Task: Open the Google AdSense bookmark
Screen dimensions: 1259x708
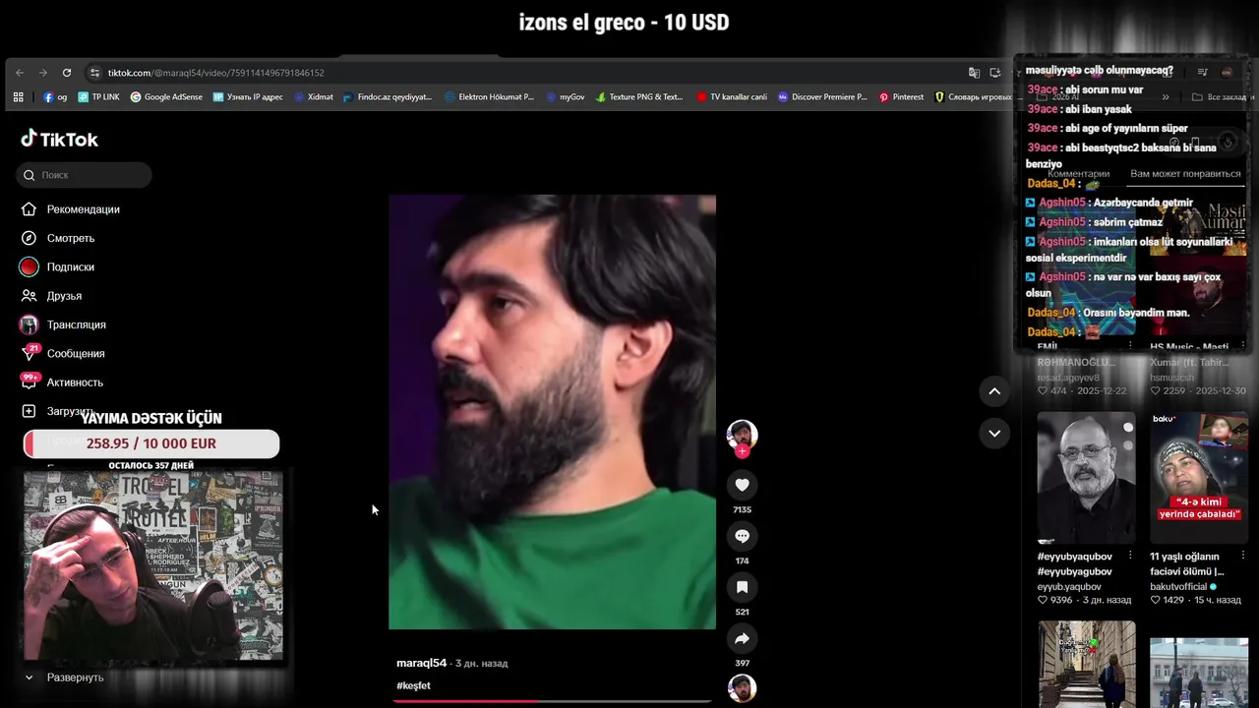Action: click(166, 97)
